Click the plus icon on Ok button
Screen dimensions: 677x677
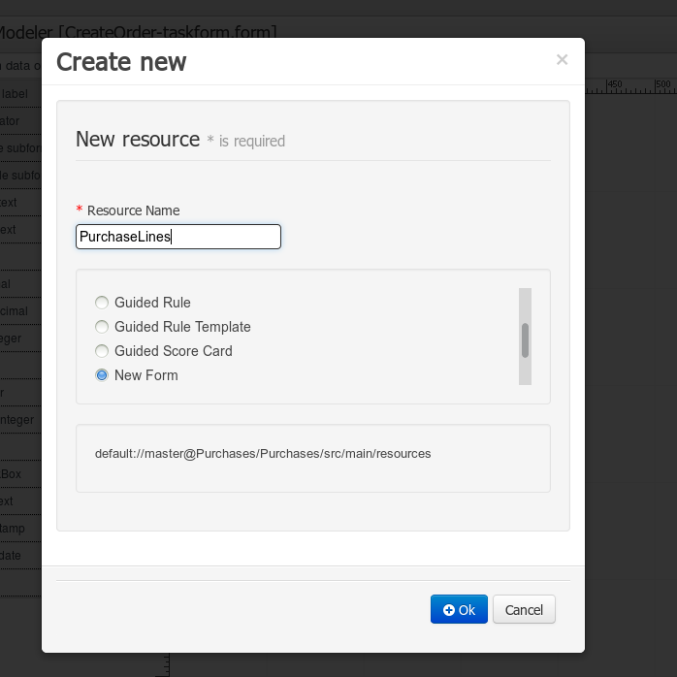point(448,610)
